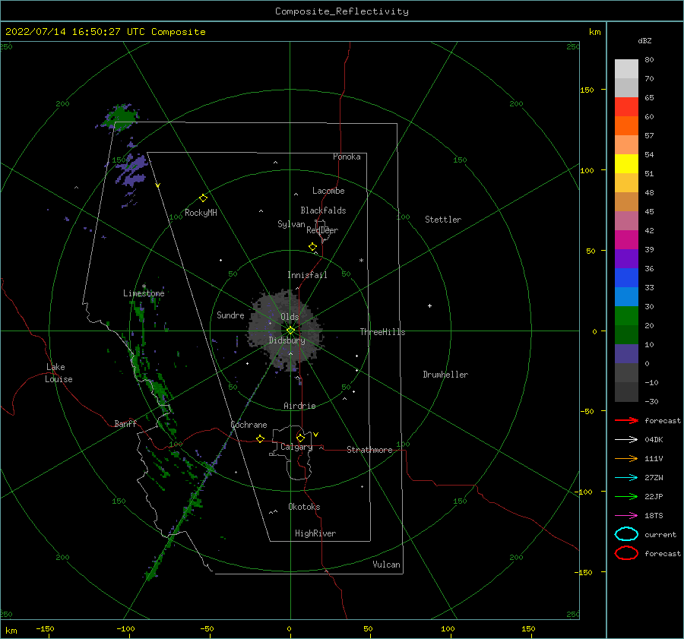Click the yellow 54 dBZ color swatch
This screenshot has height=639, width=684.
pos(626,164)
